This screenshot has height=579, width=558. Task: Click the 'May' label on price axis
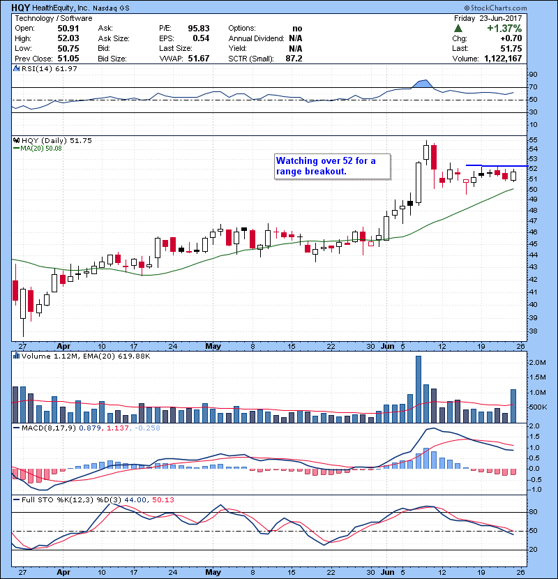(213, 346)
